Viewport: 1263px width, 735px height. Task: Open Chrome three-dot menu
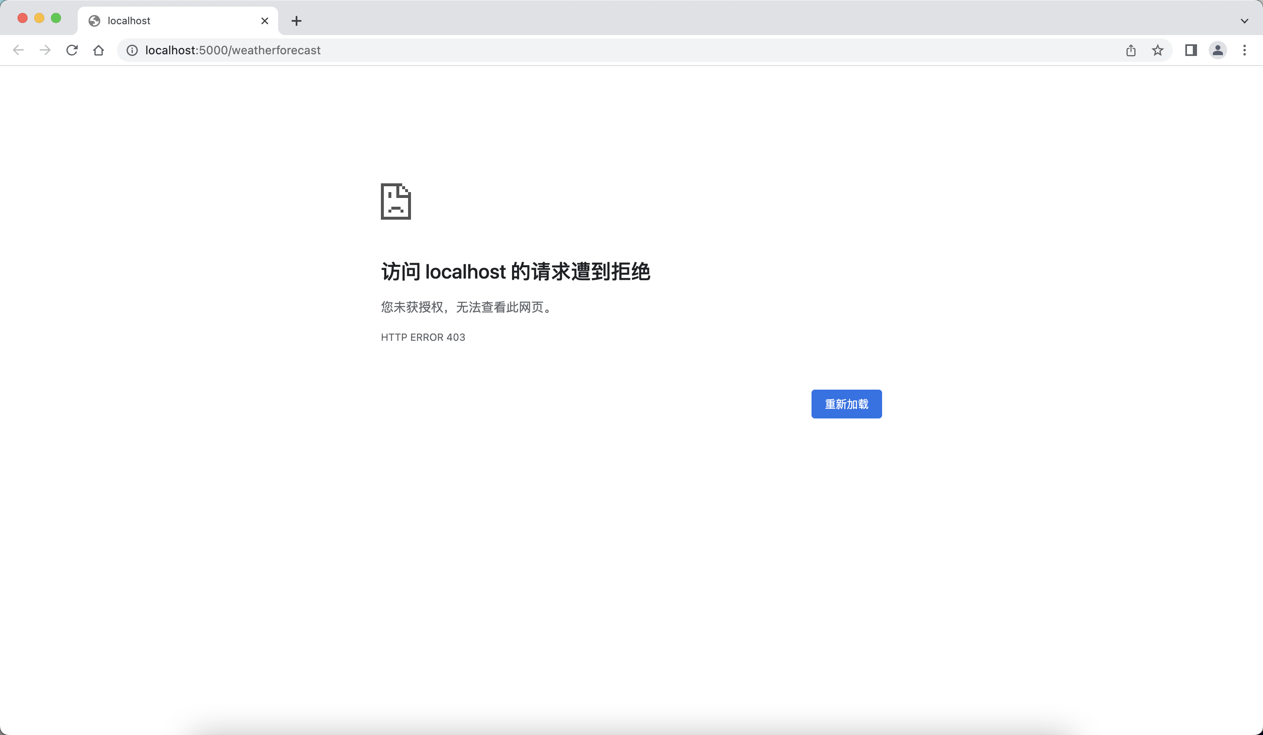pos(1245,50)
